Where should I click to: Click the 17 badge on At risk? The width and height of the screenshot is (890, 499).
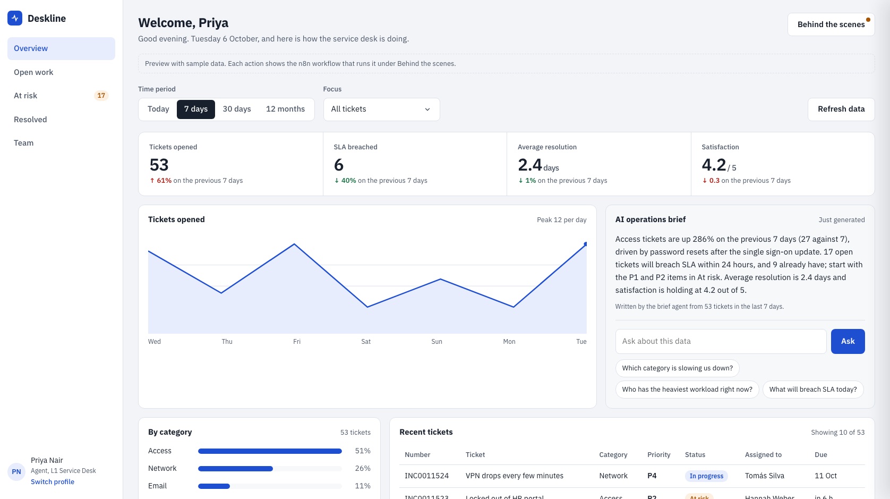coord(101,96)
